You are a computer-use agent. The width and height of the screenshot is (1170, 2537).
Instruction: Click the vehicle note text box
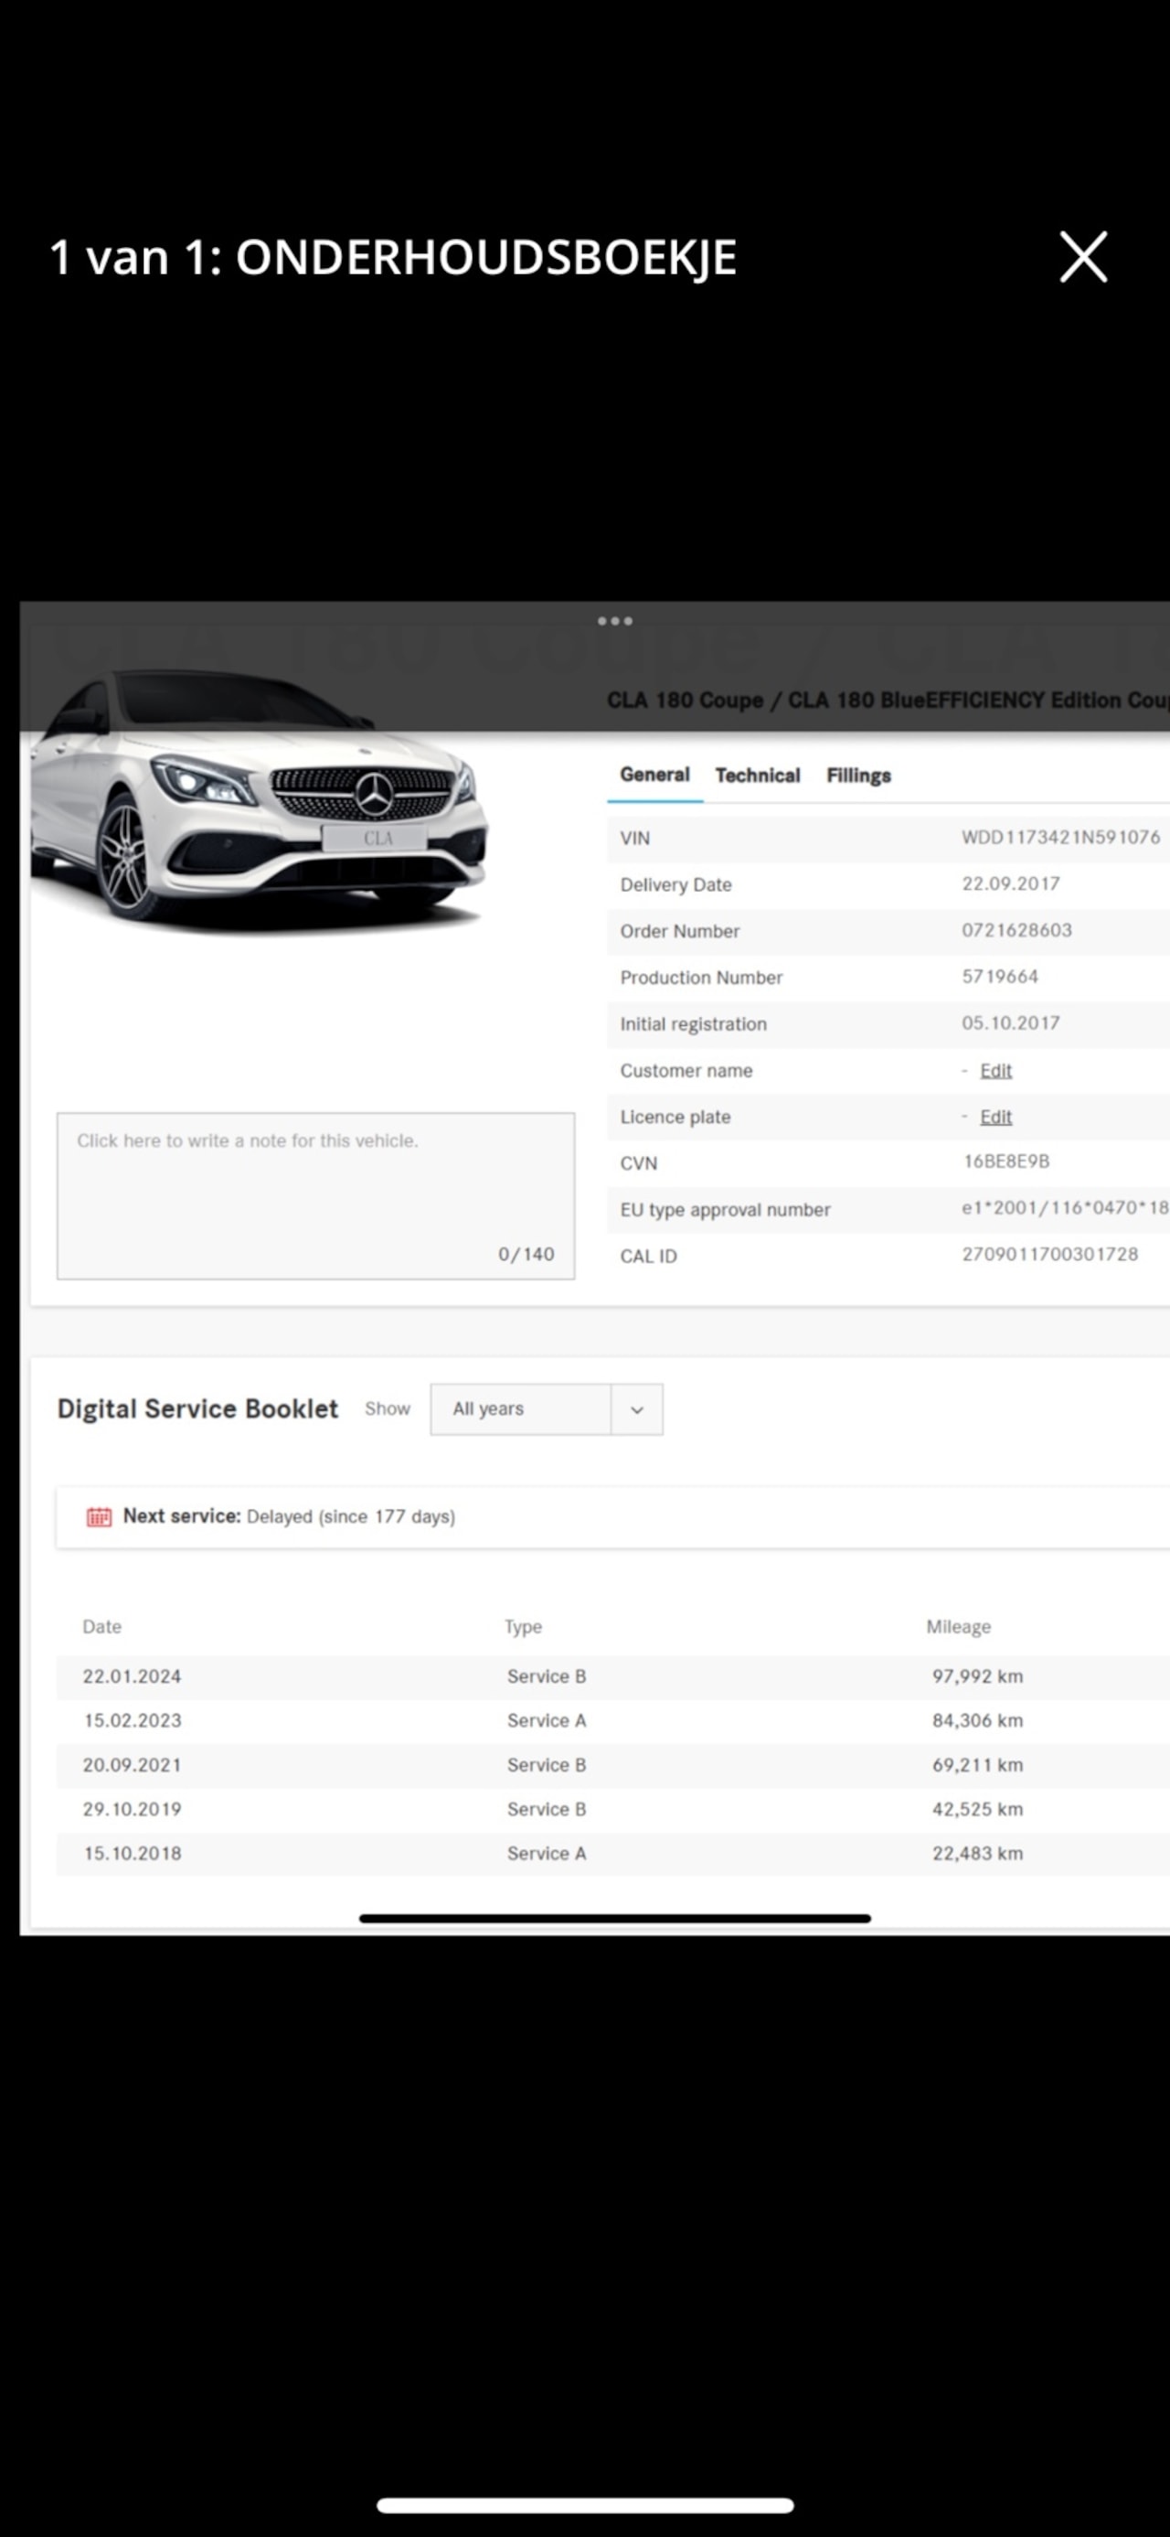pyautogui.click(x=316, y=1195)
